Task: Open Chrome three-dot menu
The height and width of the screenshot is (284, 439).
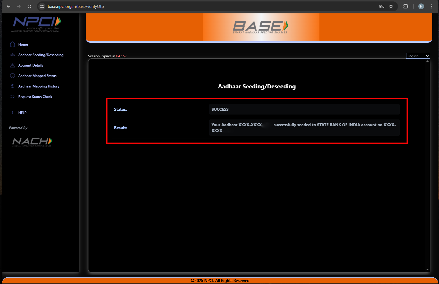Action: [x=432, y=6]
